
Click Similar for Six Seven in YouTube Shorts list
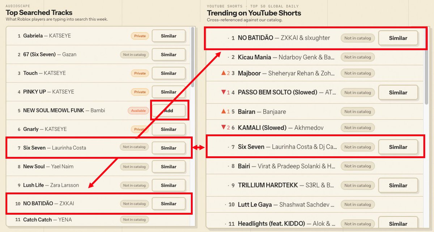click(398, 147)
